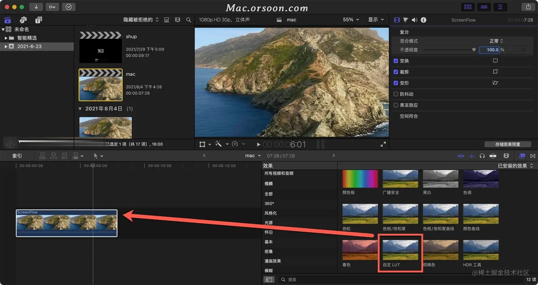Click the 索引 index button
The image size is (538, 285).
(x=17, y=156)
